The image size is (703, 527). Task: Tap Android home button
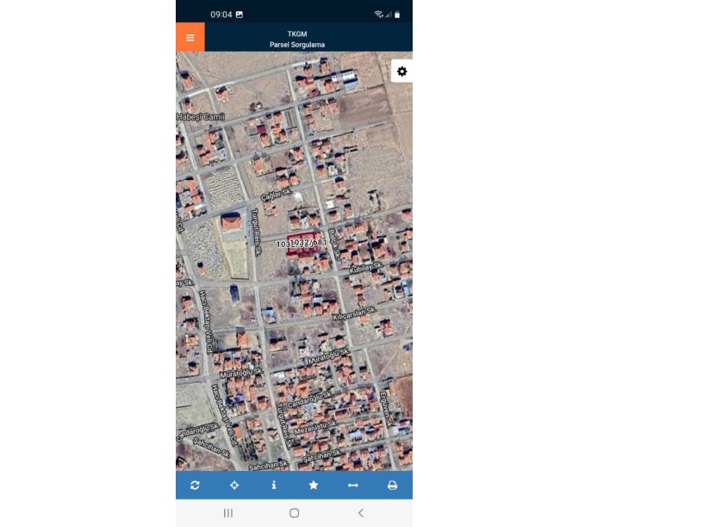coord(294,513)
